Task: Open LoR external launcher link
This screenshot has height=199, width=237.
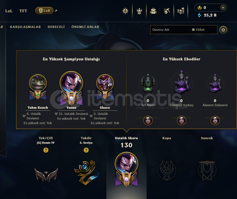Action: pyautogui.click(x=46, y=11)
